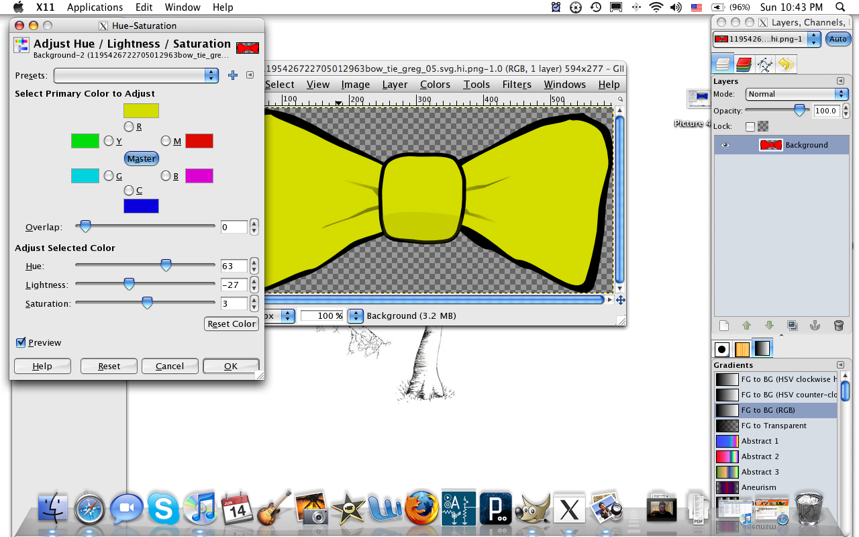
Task: Open Spotlight search magnifier
Action: (840, 7)
